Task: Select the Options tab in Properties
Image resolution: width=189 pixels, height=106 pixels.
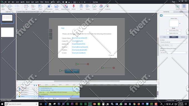Action: tap(183, 37)
